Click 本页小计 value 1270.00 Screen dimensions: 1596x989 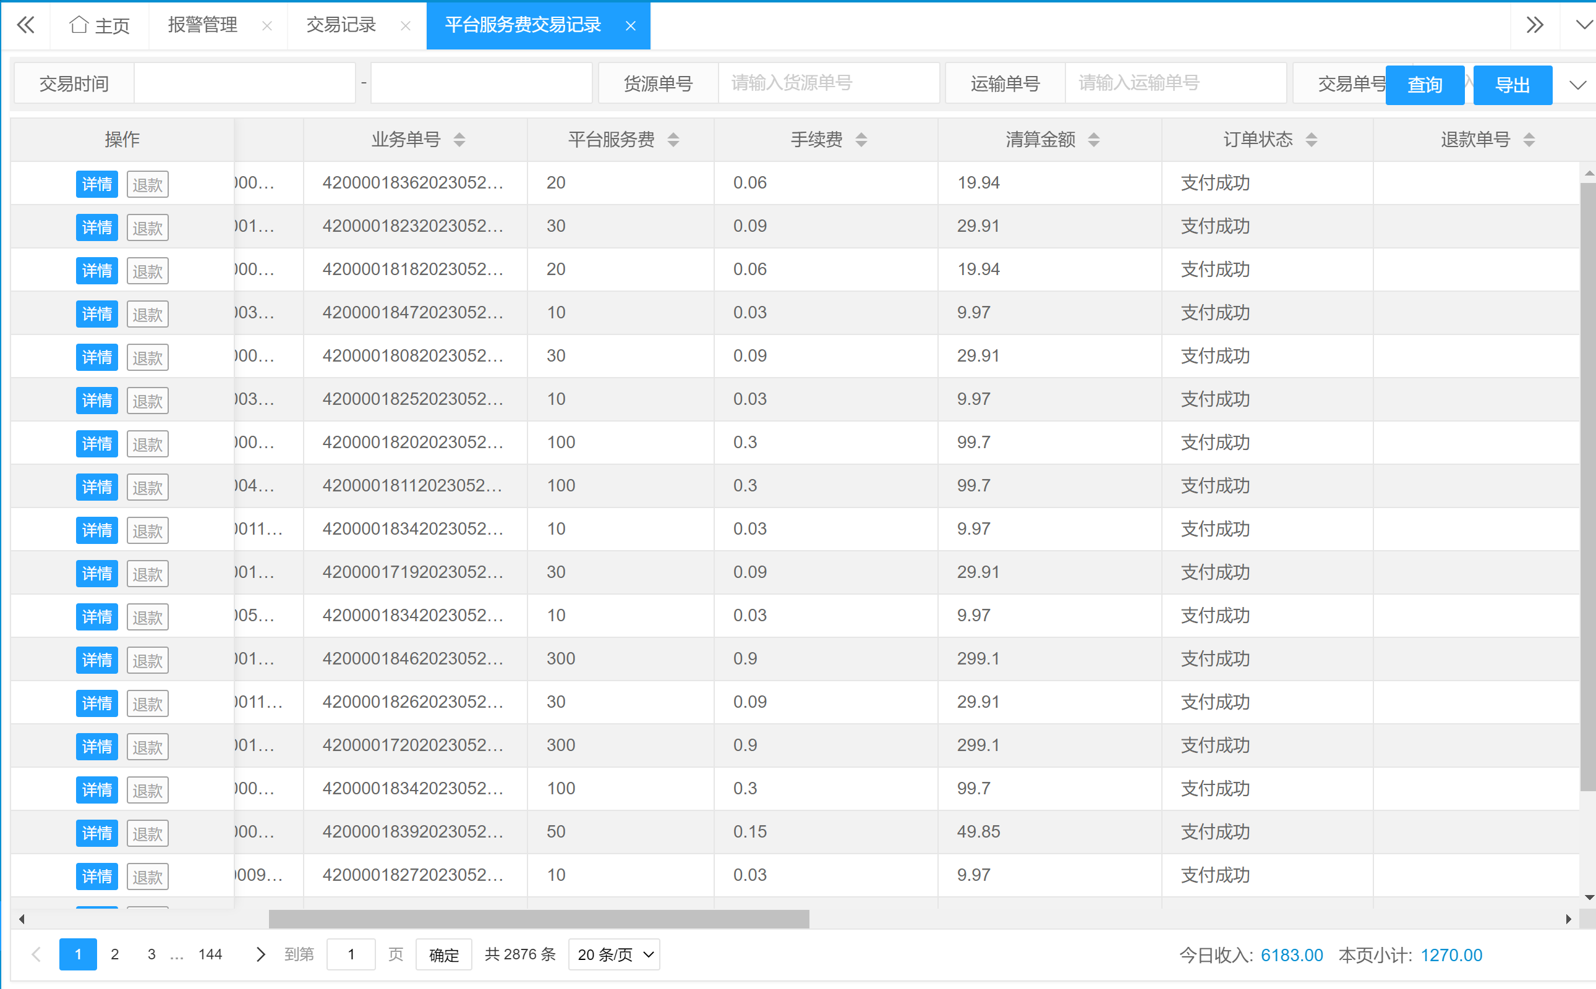[1451, 955]
